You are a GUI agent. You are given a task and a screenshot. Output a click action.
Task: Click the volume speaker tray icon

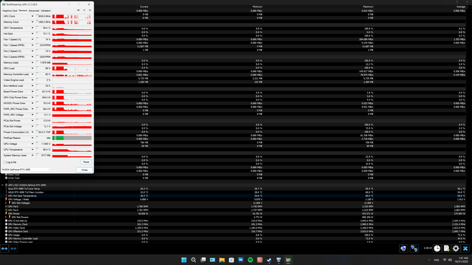tap(450, 260)
